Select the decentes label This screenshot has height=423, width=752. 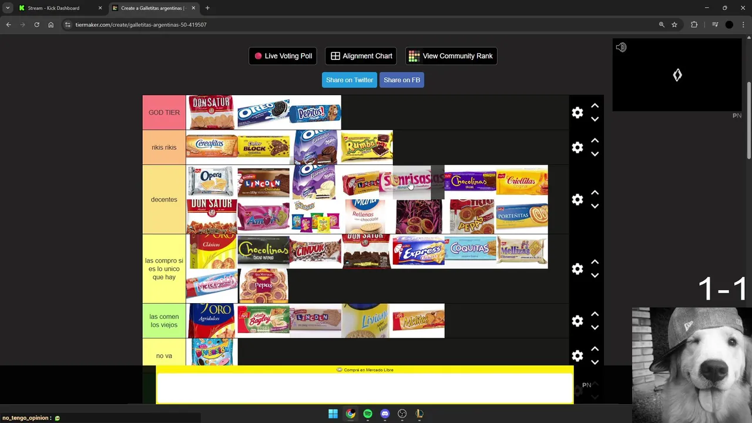tap(164, 200)
